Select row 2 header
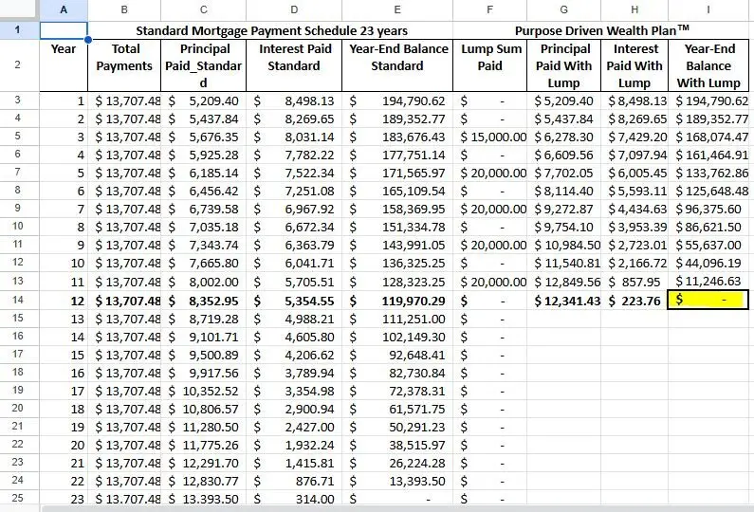Viewport: 754px width, 512px height. pos(19,64)
